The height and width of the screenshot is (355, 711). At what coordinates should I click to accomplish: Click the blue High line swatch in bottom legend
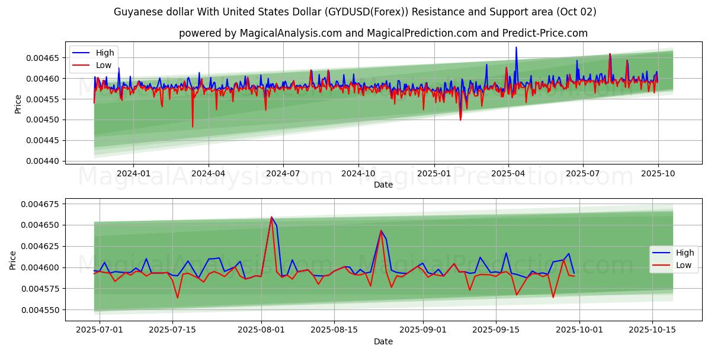[x=662, y=253]
